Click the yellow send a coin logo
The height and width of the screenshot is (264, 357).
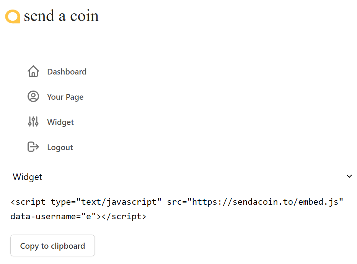tap(13, 16)
